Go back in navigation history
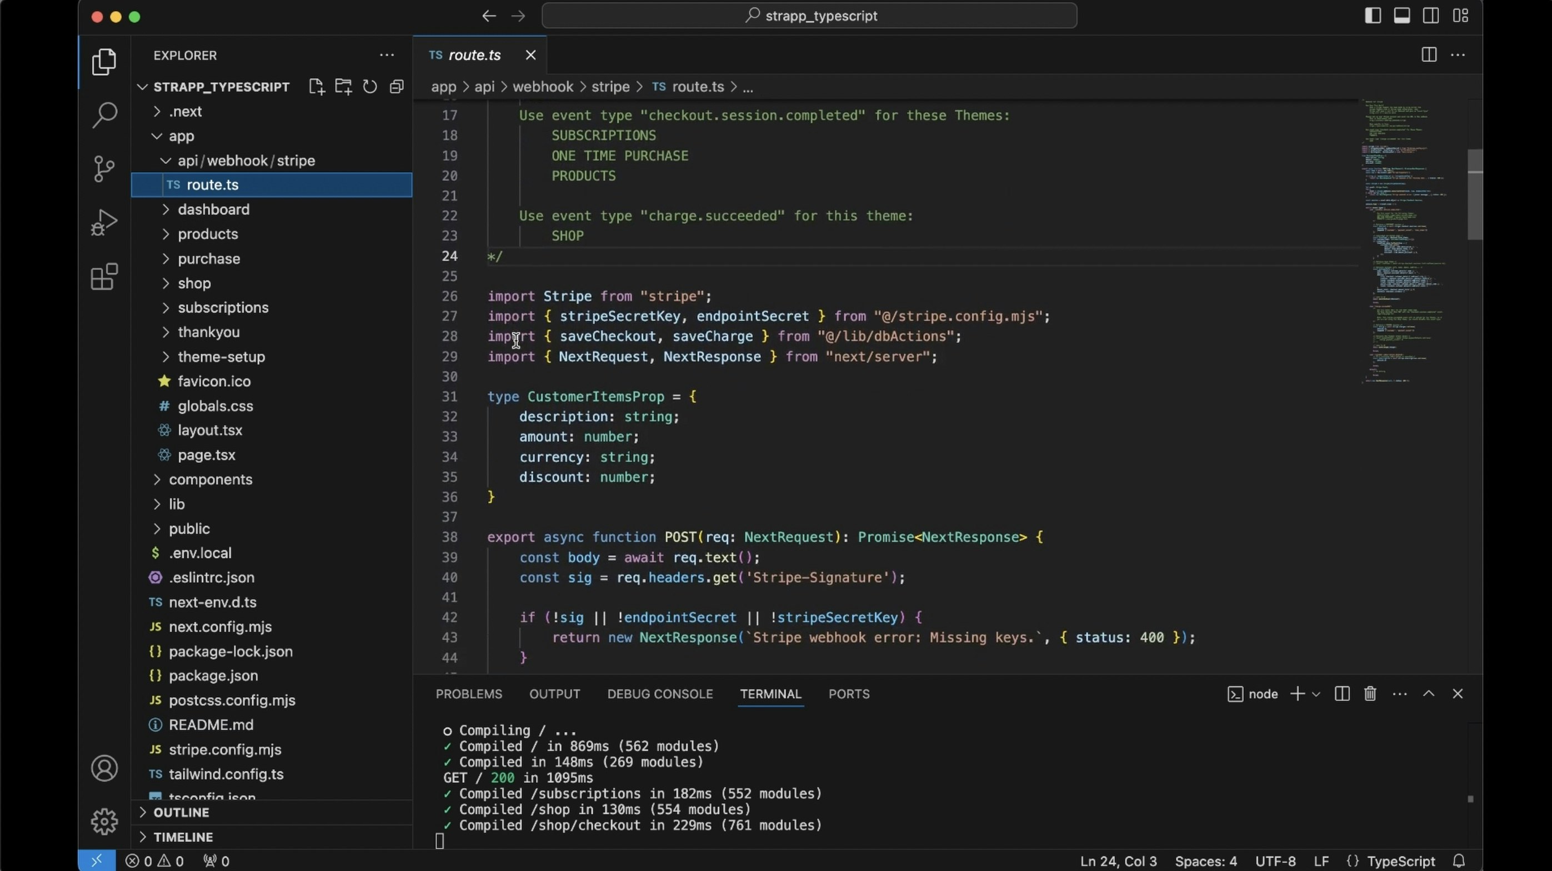1552x871 pixels. click(x=489, y=16)
